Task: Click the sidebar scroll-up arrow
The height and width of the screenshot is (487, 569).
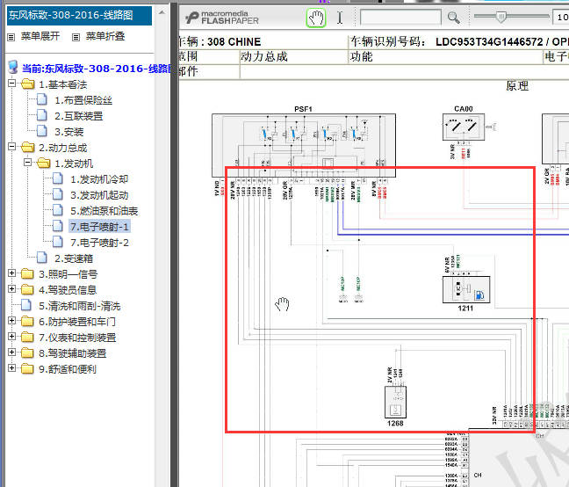Action: tap(162, 12)
